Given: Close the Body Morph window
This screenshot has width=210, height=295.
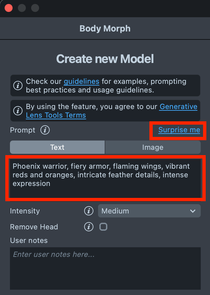Looking at the screenshot, I should [x=9, y=8].
